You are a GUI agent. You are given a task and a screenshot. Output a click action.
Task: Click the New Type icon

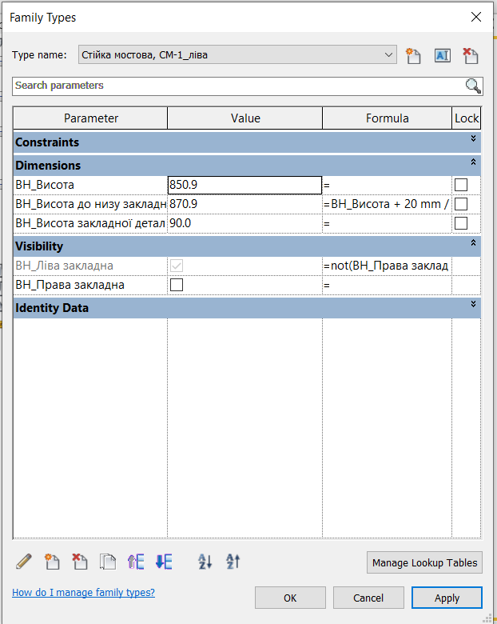tap(413, 55)
